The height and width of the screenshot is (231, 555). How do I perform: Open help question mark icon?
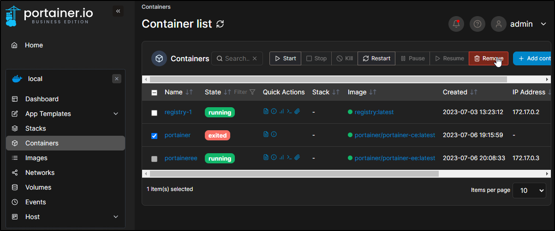coord(477,24)
